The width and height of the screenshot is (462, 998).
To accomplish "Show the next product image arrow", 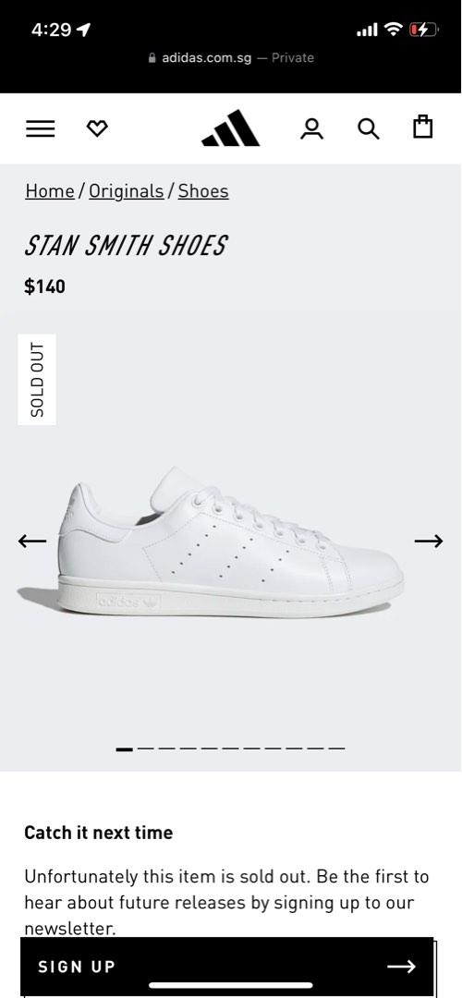I will 428,541.
